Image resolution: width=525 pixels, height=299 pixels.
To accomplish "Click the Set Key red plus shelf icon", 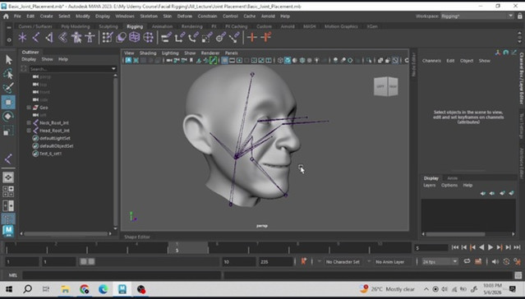I will tap(251, 37).
